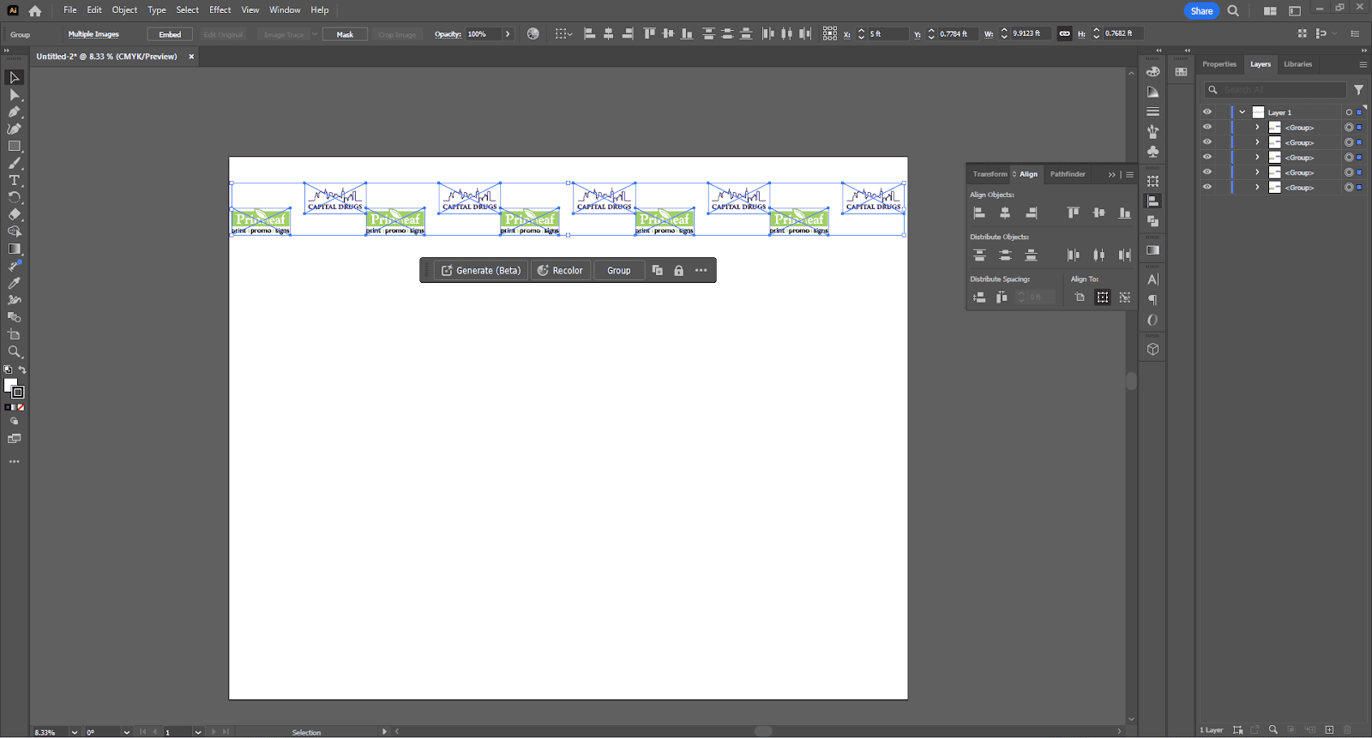This screenshot has height=738, width=1372.
Task: Open the Window menu
Action: pyautogui.click(x=285, y=10)
